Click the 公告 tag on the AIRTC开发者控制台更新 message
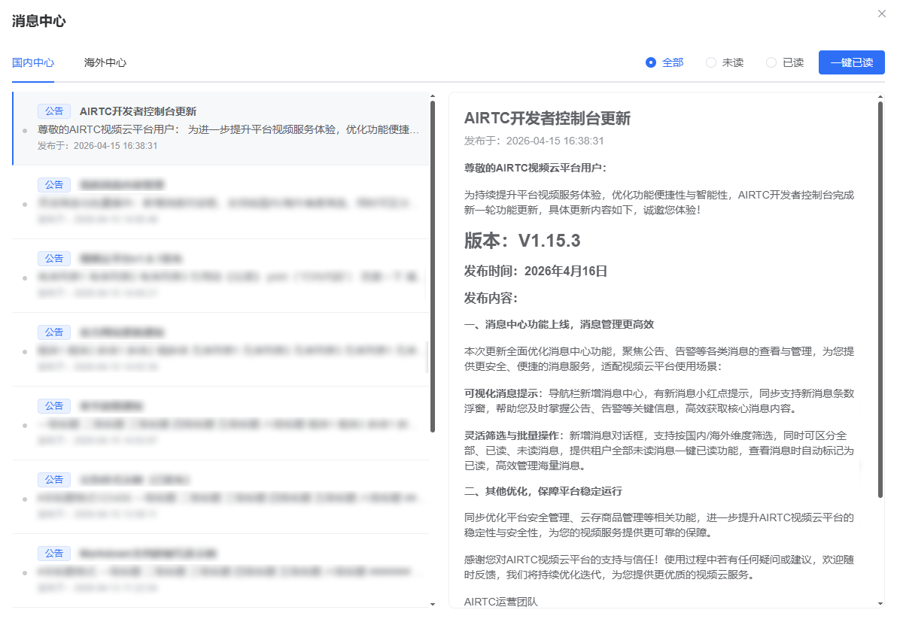The image size is (897, 619). (x=54, y=111)
